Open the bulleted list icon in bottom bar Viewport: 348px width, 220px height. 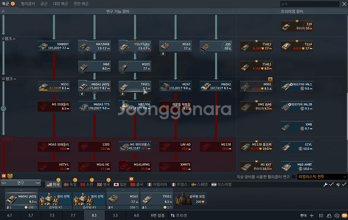(x=321, y=215)
